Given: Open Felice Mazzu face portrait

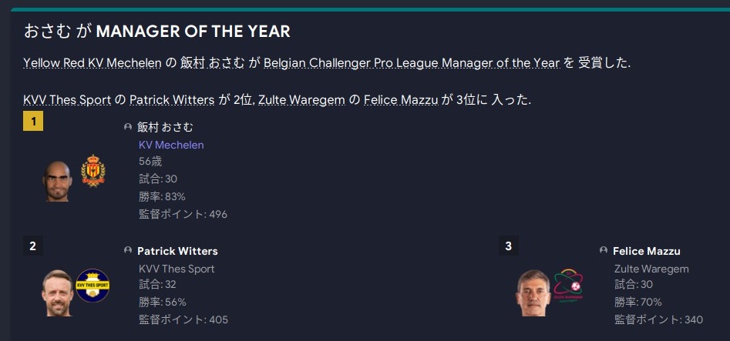Looking at the screenshot, I should pos(533,293).
